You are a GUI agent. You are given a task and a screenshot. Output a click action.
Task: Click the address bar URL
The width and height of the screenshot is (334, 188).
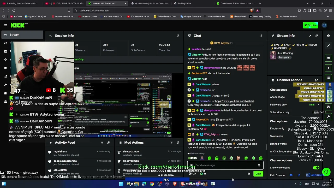(x=94, y=10)
